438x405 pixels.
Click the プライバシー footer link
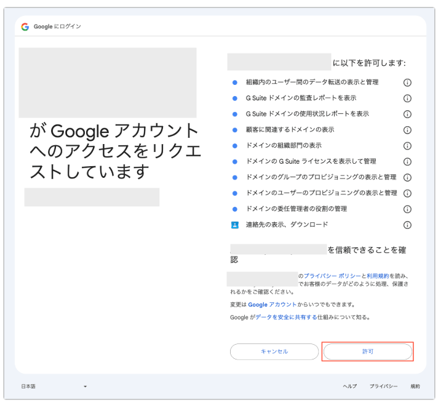[383, 387]
